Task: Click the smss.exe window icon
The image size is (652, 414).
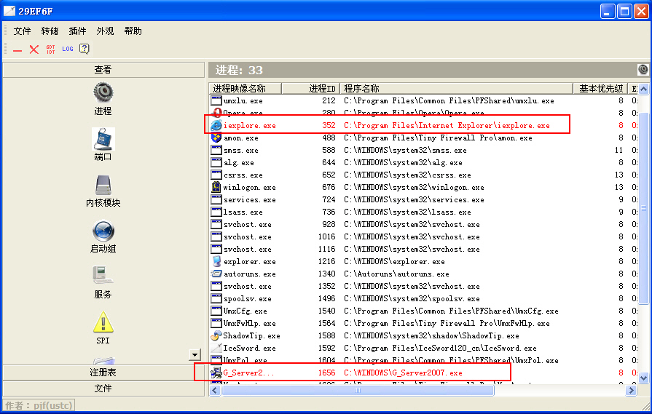Action: (x=216, y=150)
